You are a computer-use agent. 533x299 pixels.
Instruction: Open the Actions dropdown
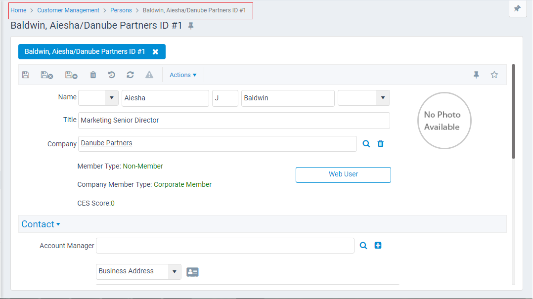(183, 75)
